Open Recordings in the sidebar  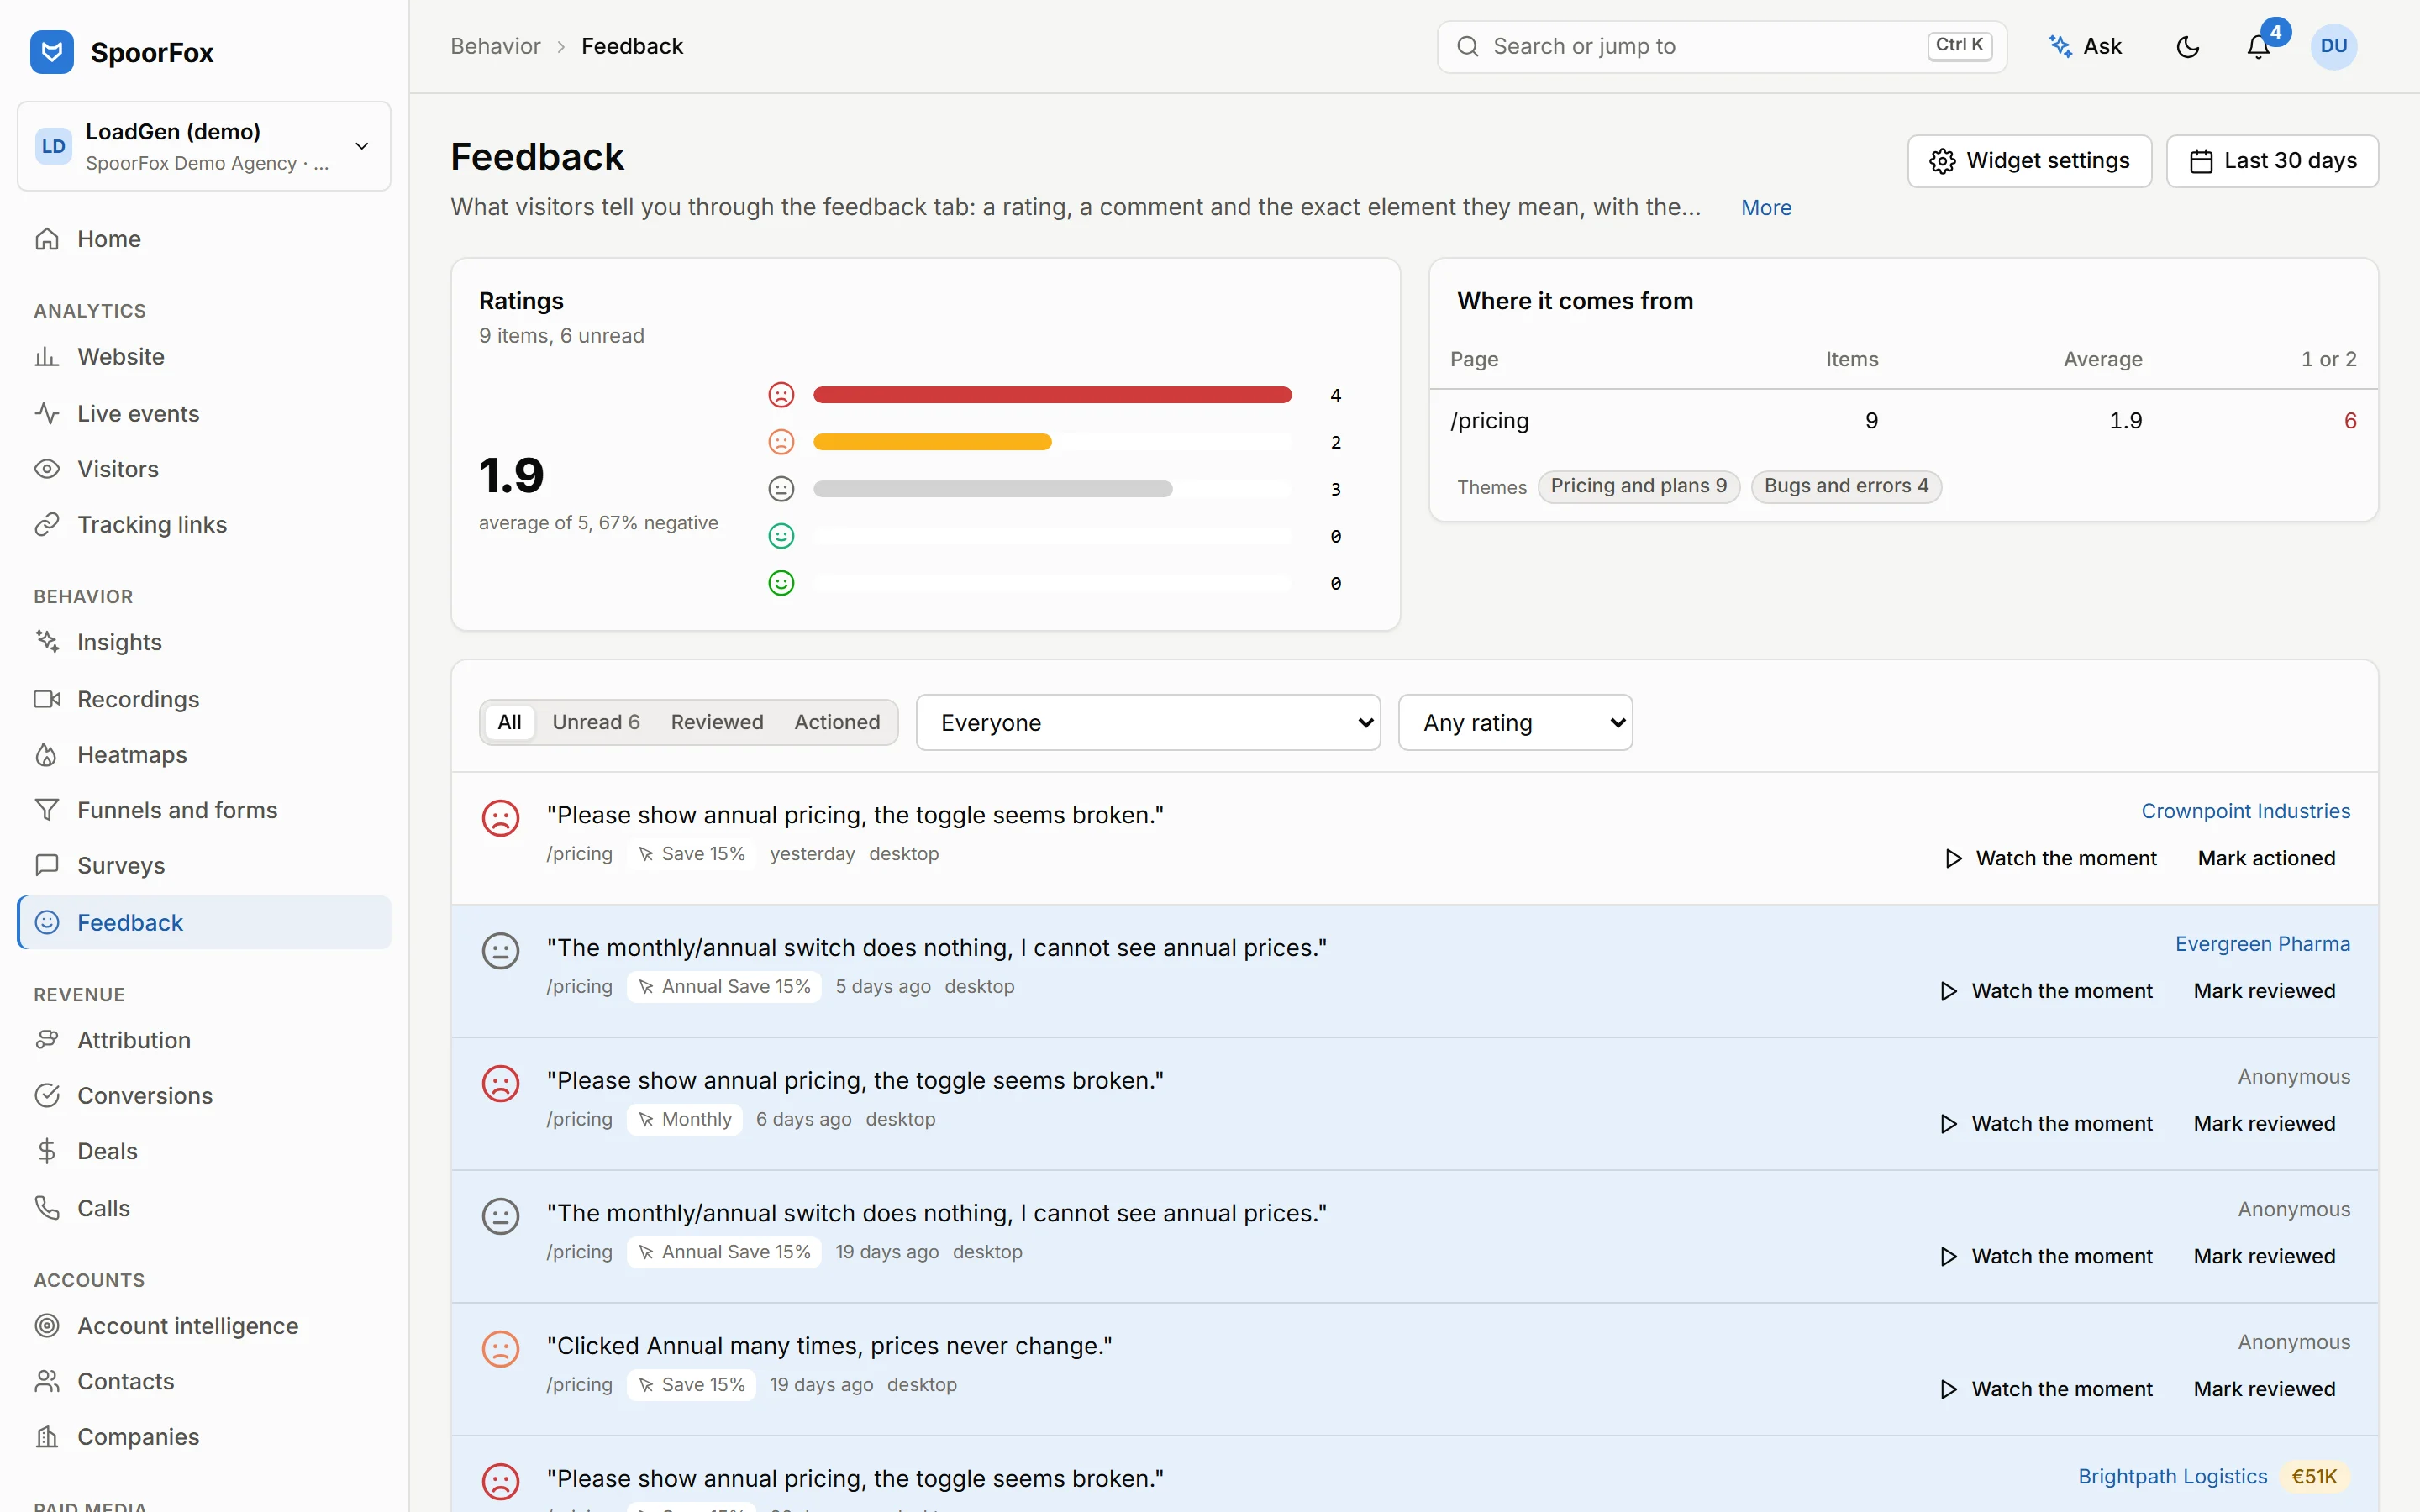(x=204, y=699)
